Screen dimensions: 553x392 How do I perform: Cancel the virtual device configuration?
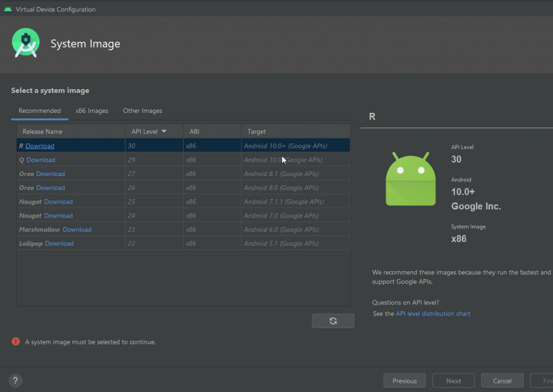click(502, 381)
